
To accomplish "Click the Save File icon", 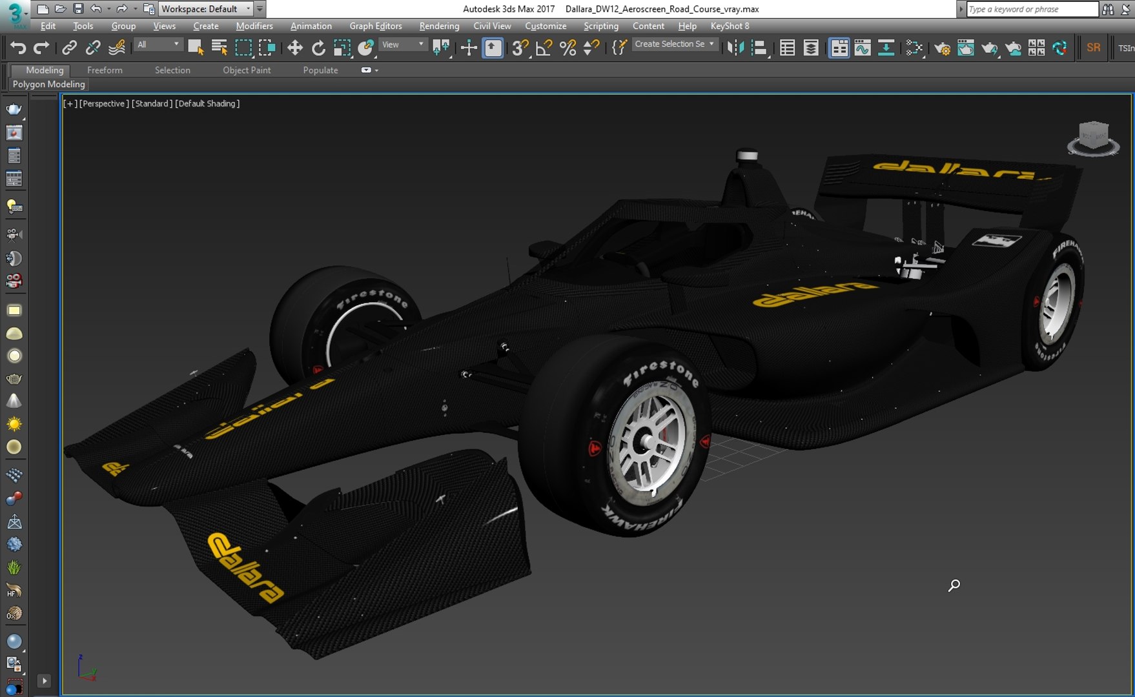I will [x=78, y=9].
